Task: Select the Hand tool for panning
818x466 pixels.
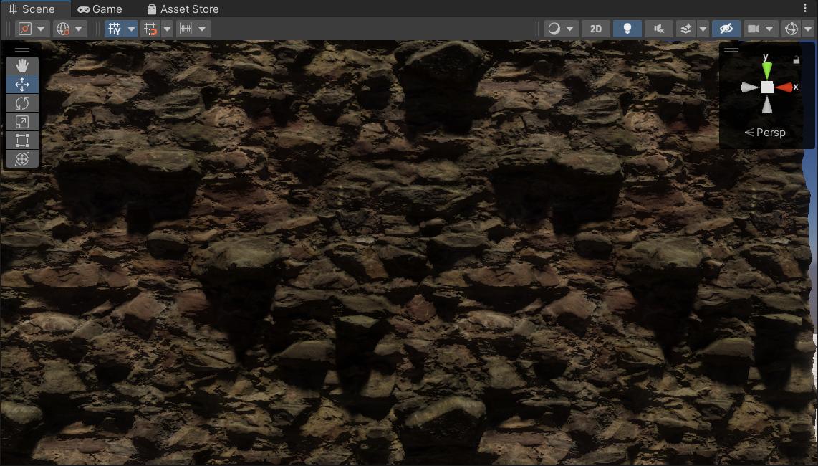Action: coord(21,65)
